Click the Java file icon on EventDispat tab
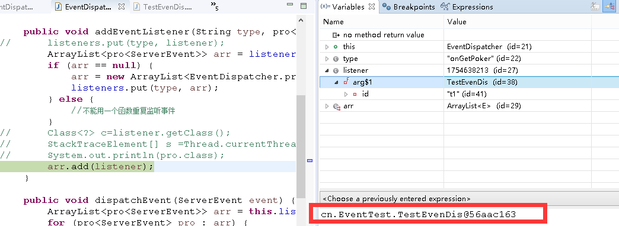 tap(58, 7)
